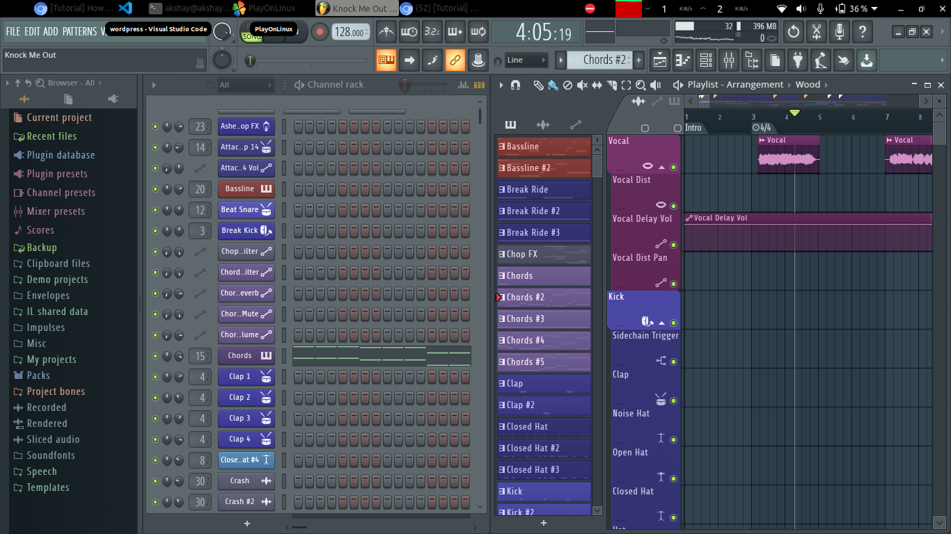Mute the Bassline channel green LED
The width and height of the screenshot is (951, 534).
155,189
